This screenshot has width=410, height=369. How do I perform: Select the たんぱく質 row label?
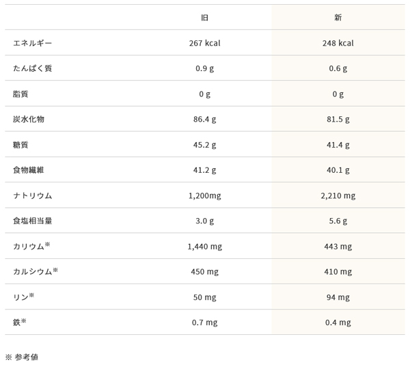click(32, 68)
